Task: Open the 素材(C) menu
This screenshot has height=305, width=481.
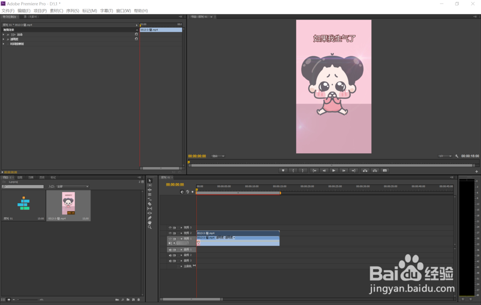Action: point(56,11)
